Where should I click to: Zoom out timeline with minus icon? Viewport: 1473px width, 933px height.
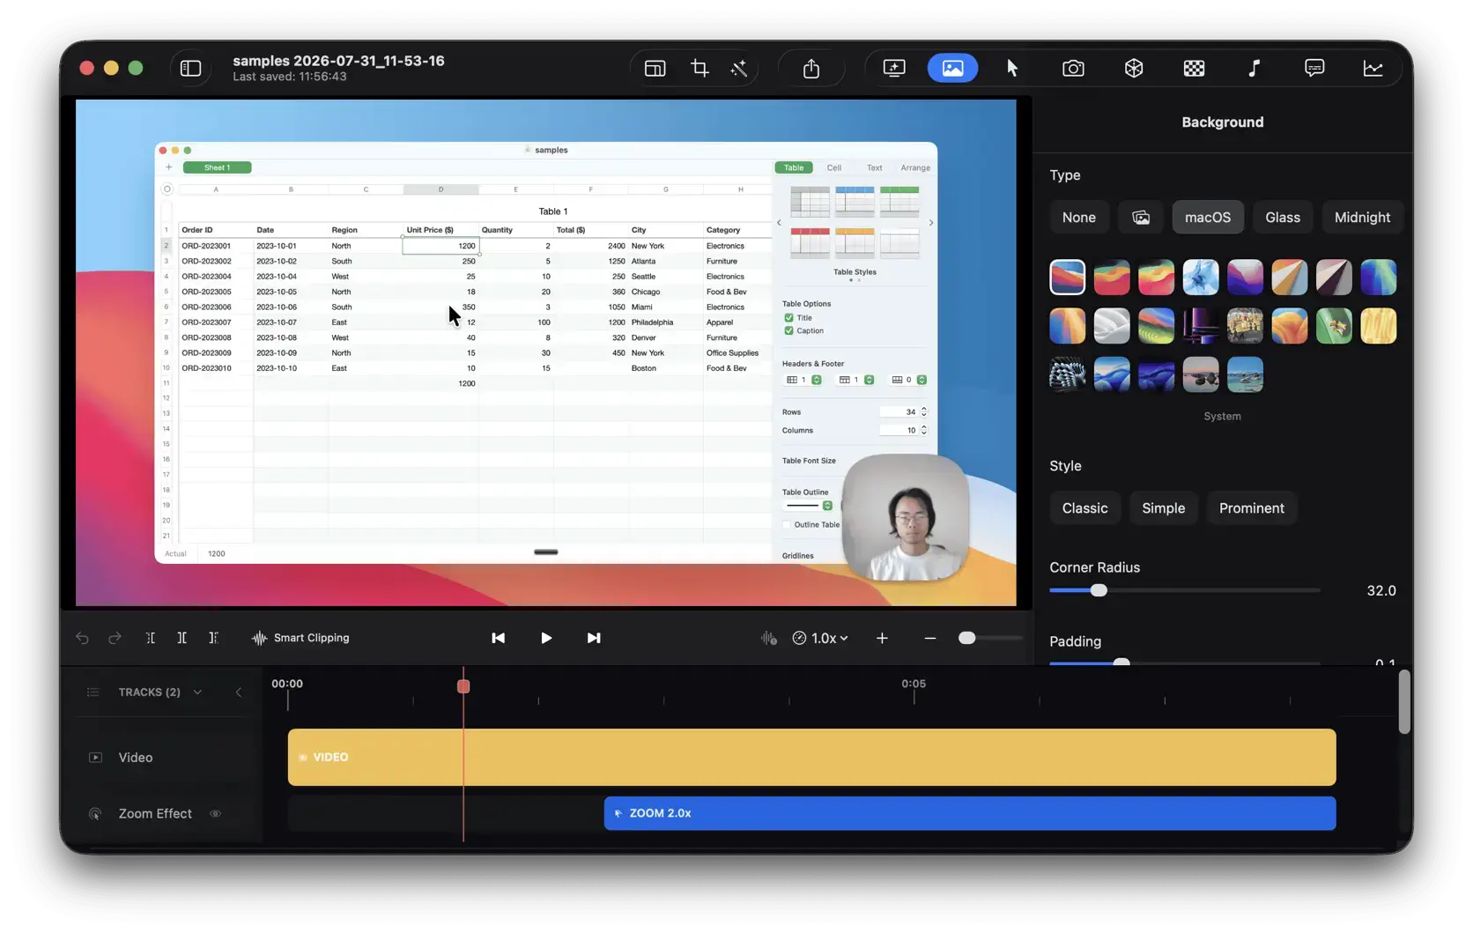coord(929,638)
